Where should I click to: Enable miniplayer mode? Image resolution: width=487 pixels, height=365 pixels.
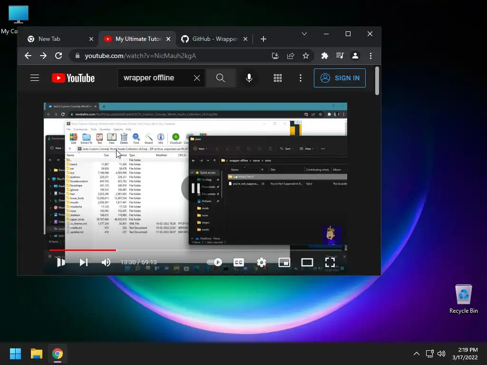[284, 262]
